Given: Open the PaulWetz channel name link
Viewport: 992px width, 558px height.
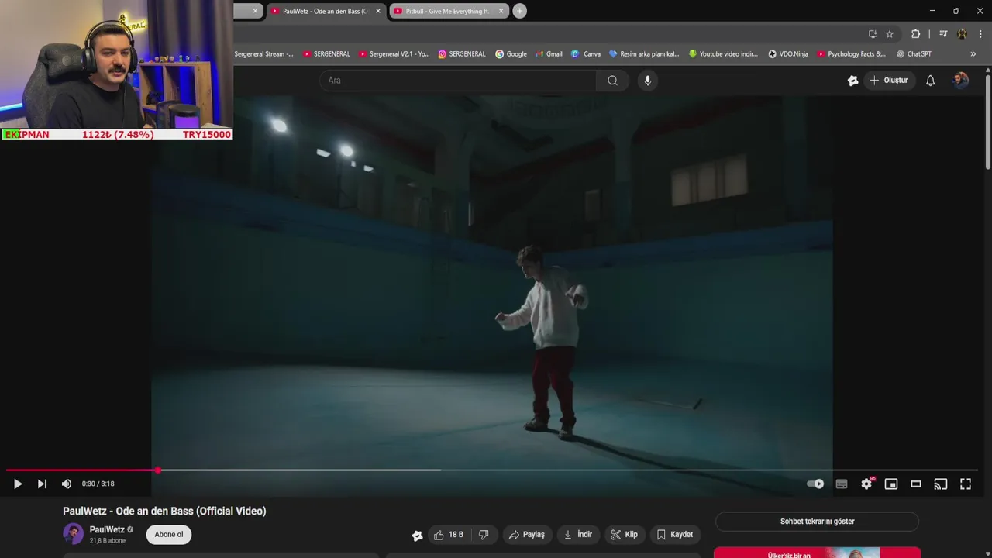Looking at the screenshot, I should coord(107,530).
